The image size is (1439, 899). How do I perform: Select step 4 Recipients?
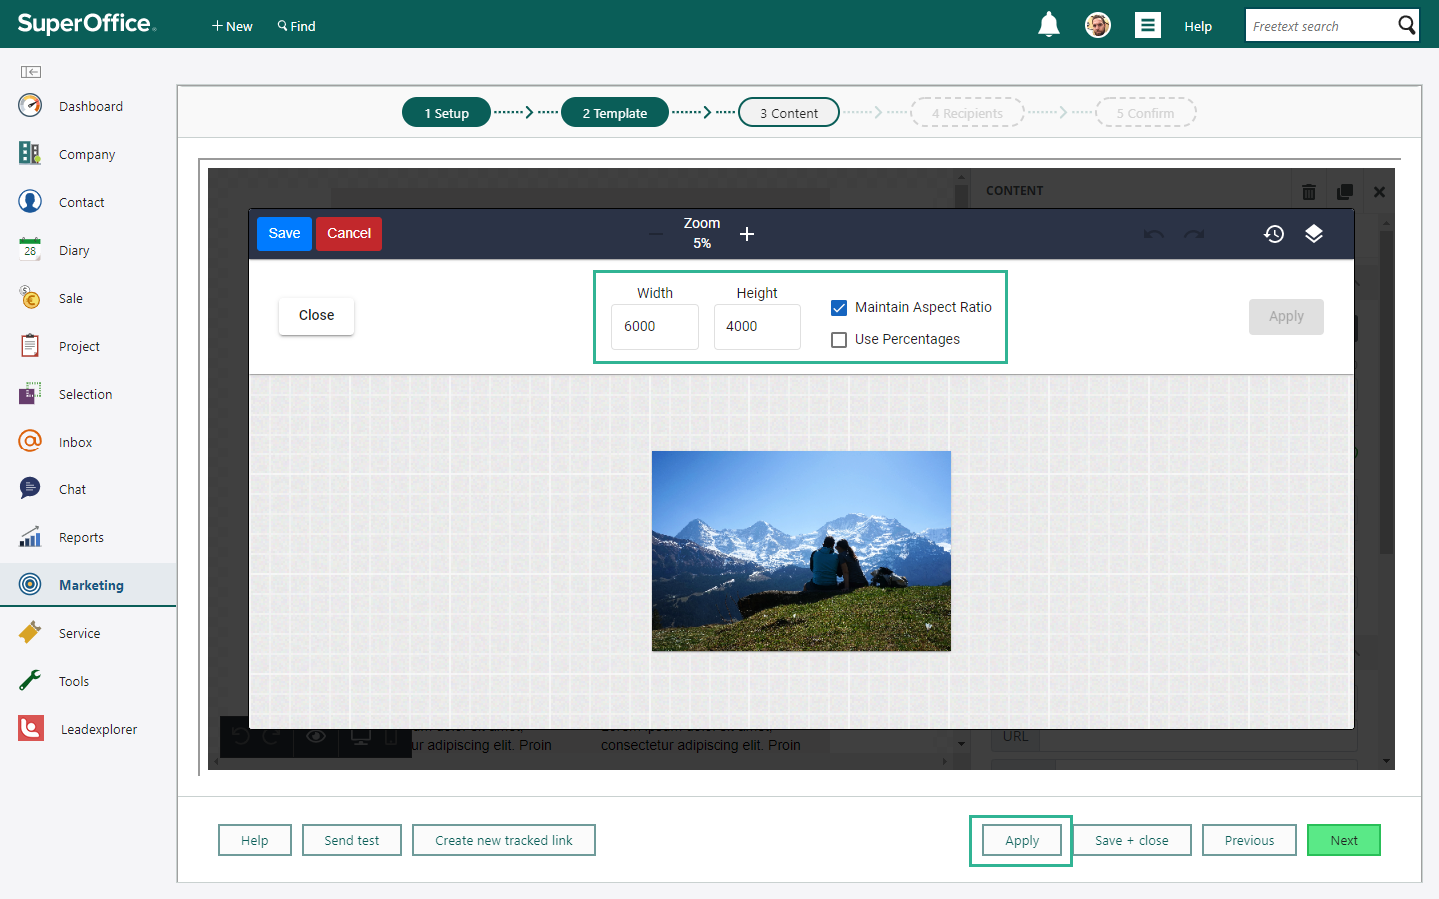967,113
